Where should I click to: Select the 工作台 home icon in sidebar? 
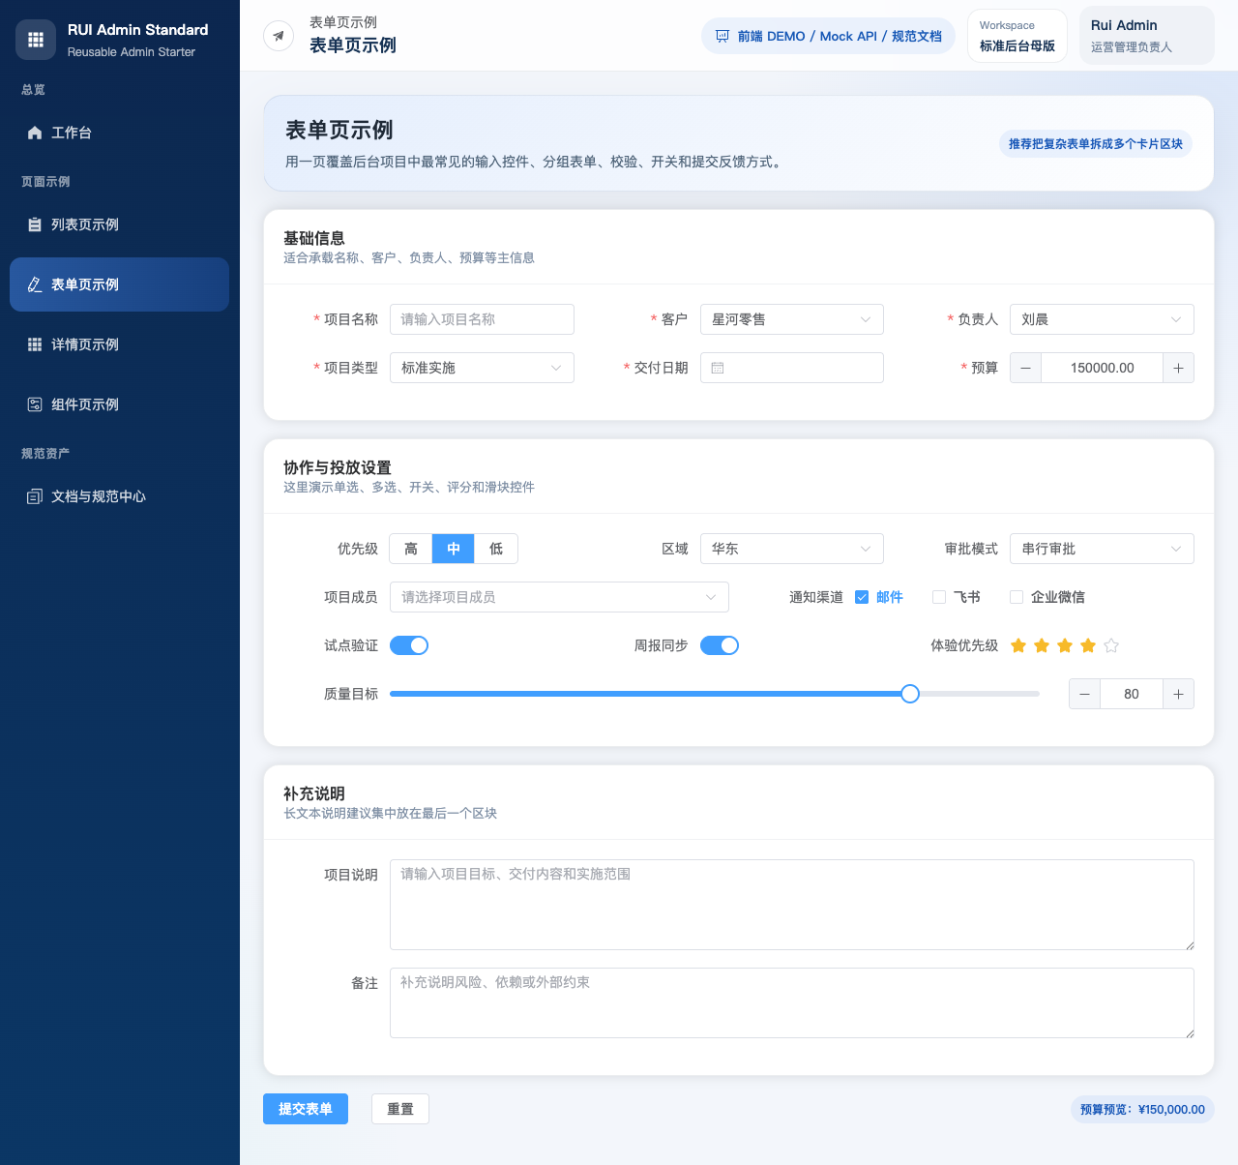(x=34, y=133)
